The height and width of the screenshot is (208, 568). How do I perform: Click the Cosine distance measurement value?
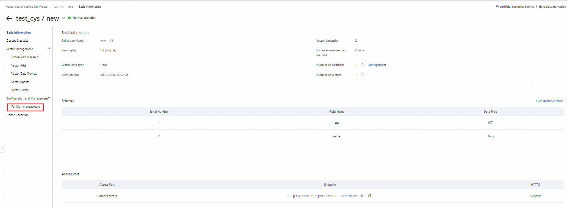coord(359,50)
